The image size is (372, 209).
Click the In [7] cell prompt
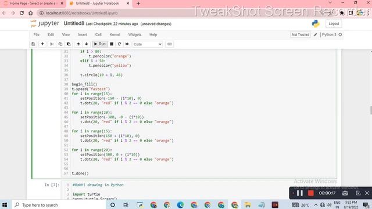52,185
